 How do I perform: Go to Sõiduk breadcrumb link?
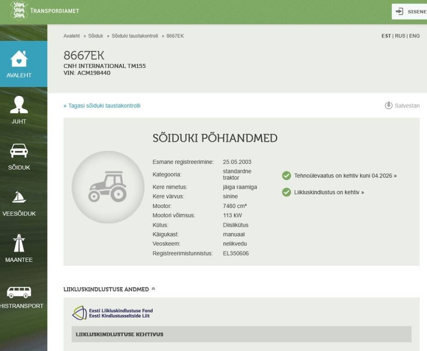pos(96,36)
